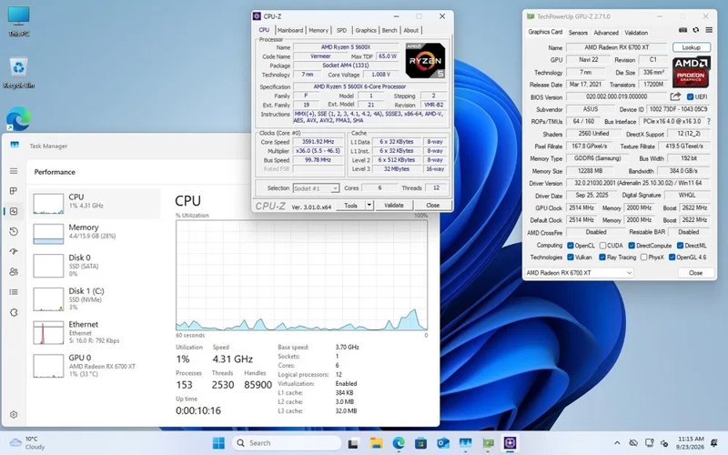
Task: Click notification bell in system tray
Action: click(x=714, y=443)
